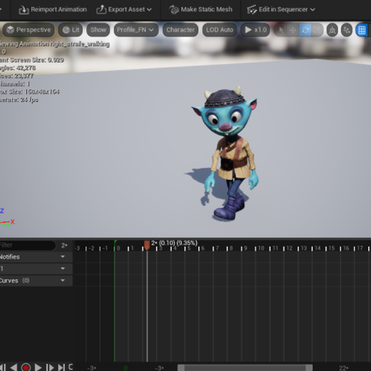Click frame 5 on the timeline ruler
This screenshot has height=371, width=371.
pos(189,248)
